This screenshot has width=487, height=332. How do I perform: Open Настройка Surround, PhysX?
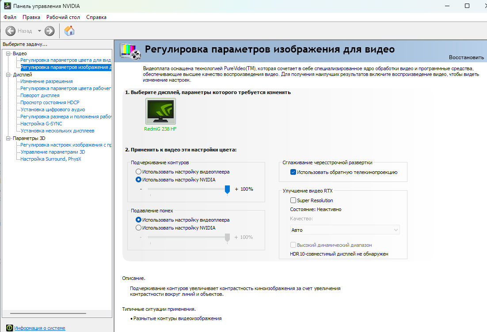(51, 159)
